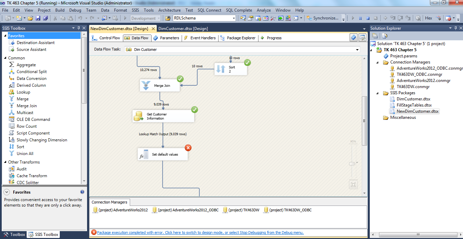
Task: Select (project) AdventureWorks2012 connection manager
Action: click(x=120, y=210)
